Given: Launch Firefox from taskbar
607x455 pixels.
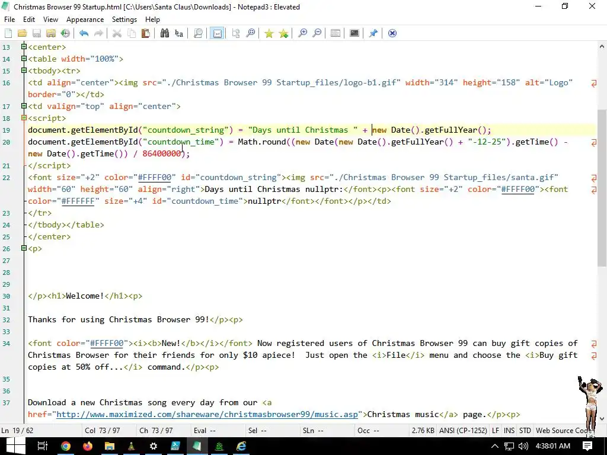Looking at the screenshot, I should [x=88, y=446].
